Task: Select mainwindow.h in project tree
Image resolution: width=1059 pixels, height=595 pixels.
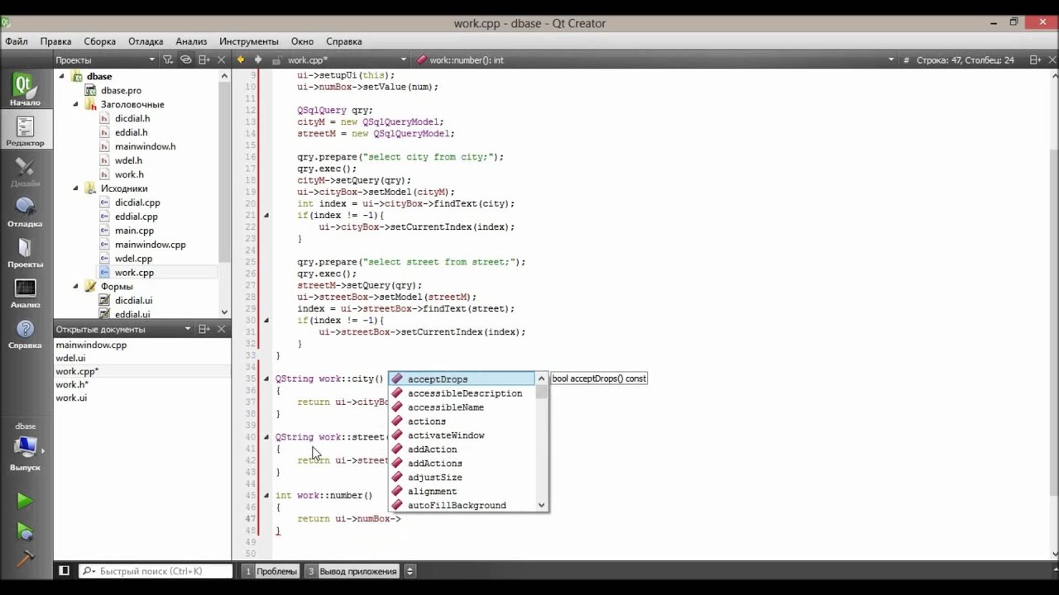Action: [145, 146]
